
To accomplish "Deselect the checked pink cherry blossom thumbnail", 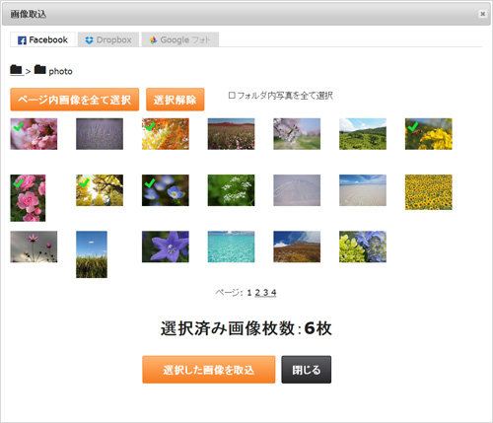I will click(x=34, y=134).
